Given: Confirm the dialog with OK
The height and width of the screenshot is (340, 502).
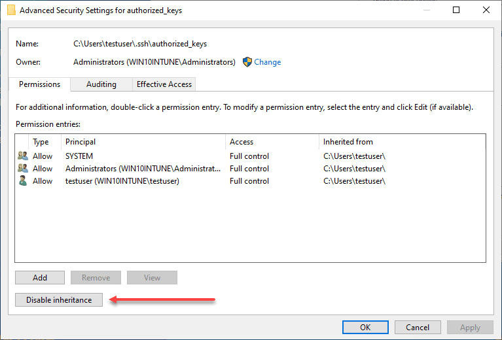Looking at the screenshot, I should click(x=365, y=328).
